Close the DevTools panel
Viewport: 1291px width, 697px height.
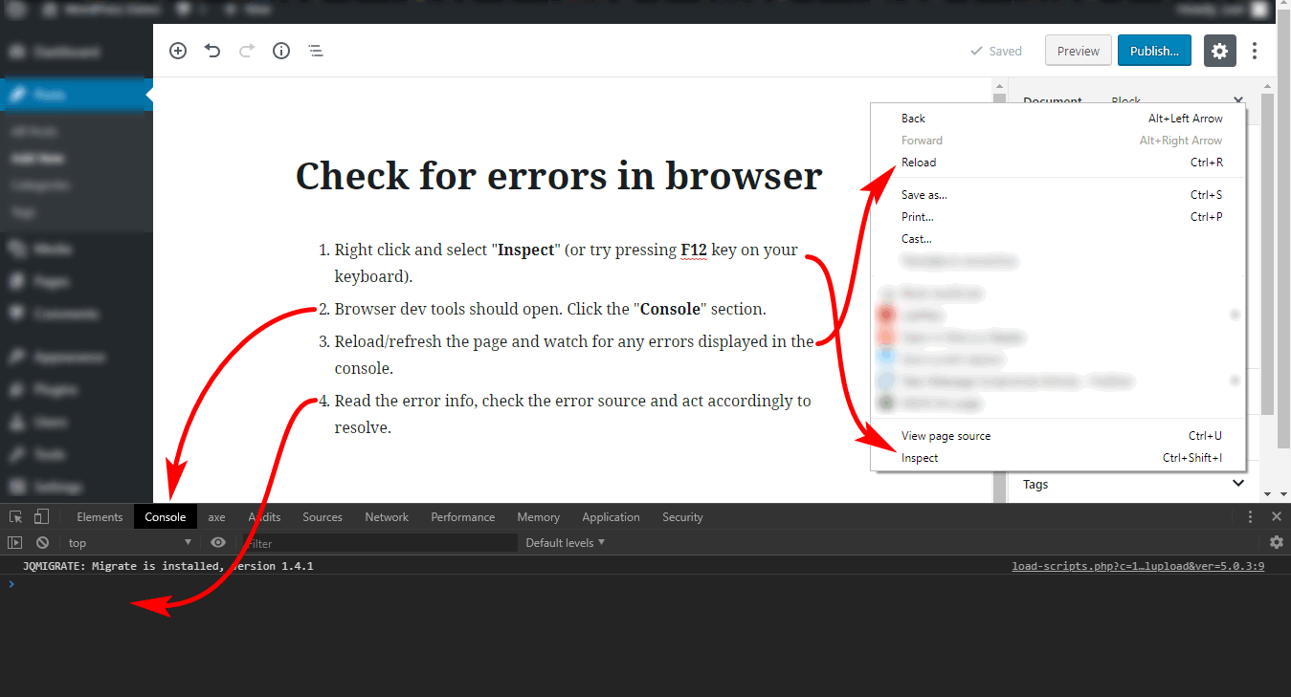pyautogui.click(x=1276, y=516)
